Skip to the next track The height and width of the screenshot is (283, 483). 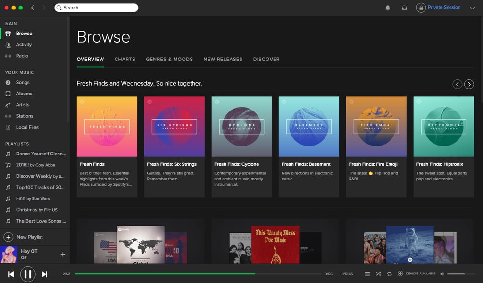point(44,274)
